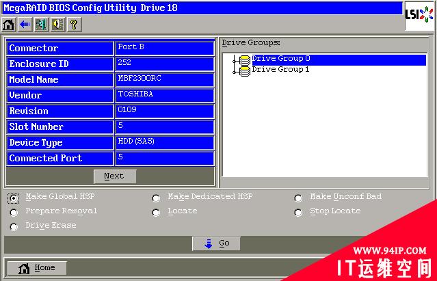Click the Connected Port value cell
437x281 pixels.
[164, 158]
